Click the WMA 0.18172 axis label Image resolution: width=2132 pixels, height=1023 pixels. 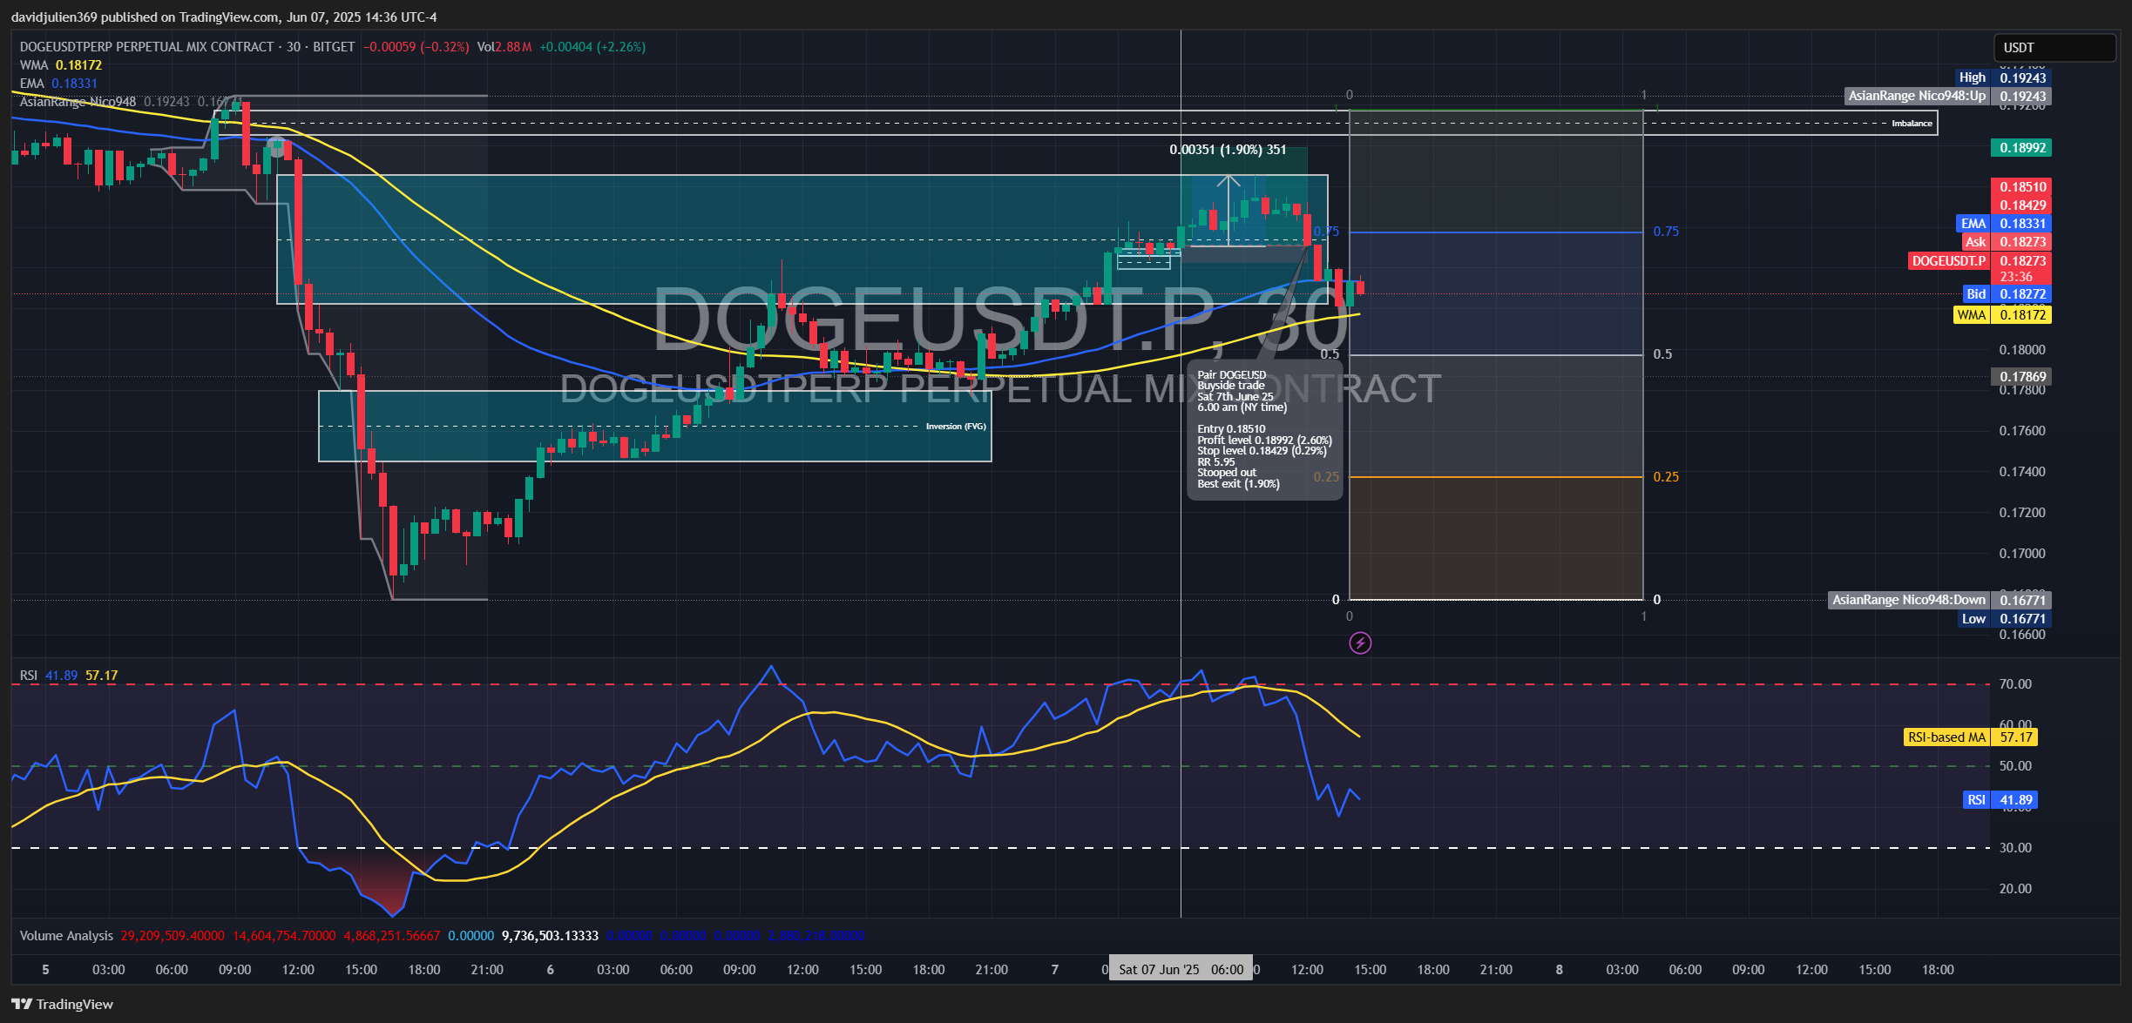(x=2002, y=315)
